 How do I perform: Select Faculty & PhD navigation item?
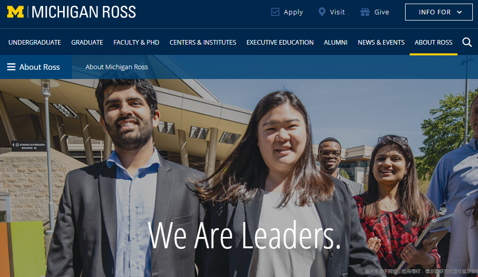tap(136, 43)
